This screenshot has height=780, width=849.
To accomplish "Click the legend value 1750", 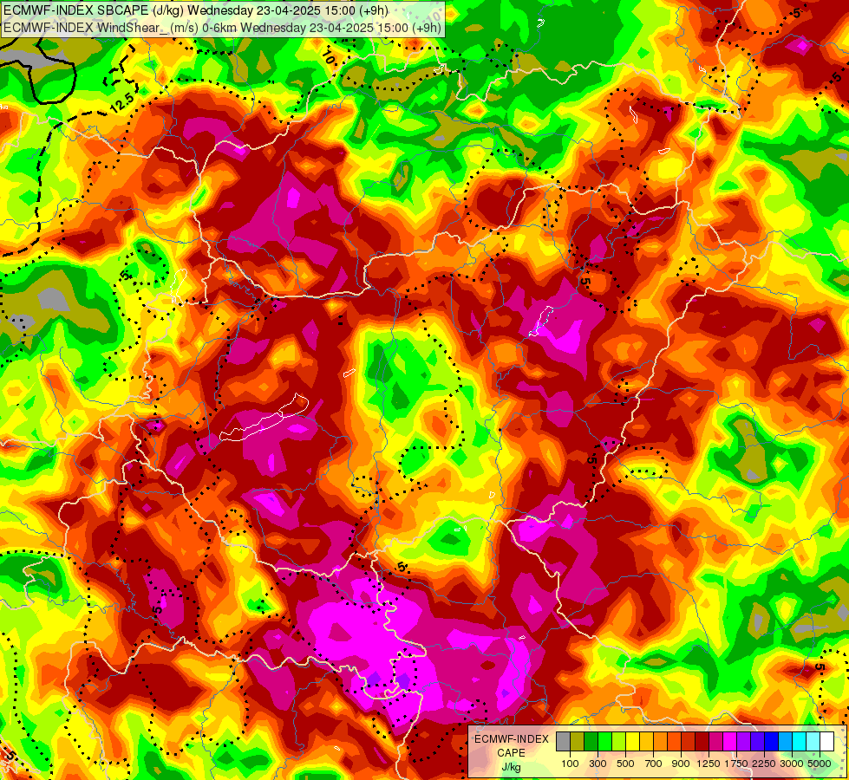I will tap(736, 764).
